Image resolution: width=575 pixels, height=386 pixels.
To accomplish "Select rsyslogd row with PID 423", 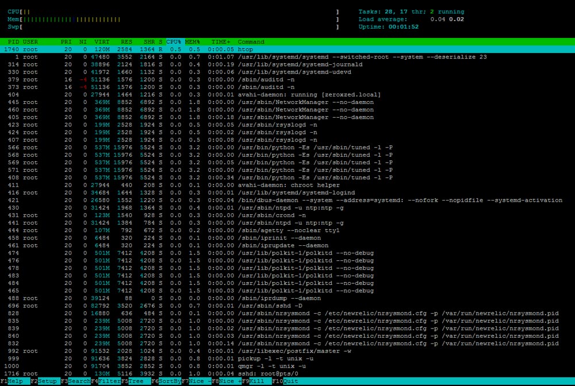I will point(287,125).
